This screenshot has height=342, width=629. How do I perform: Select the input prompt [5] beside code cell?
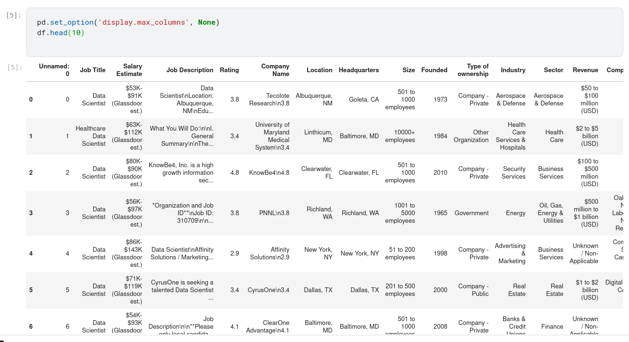point(14,15)
